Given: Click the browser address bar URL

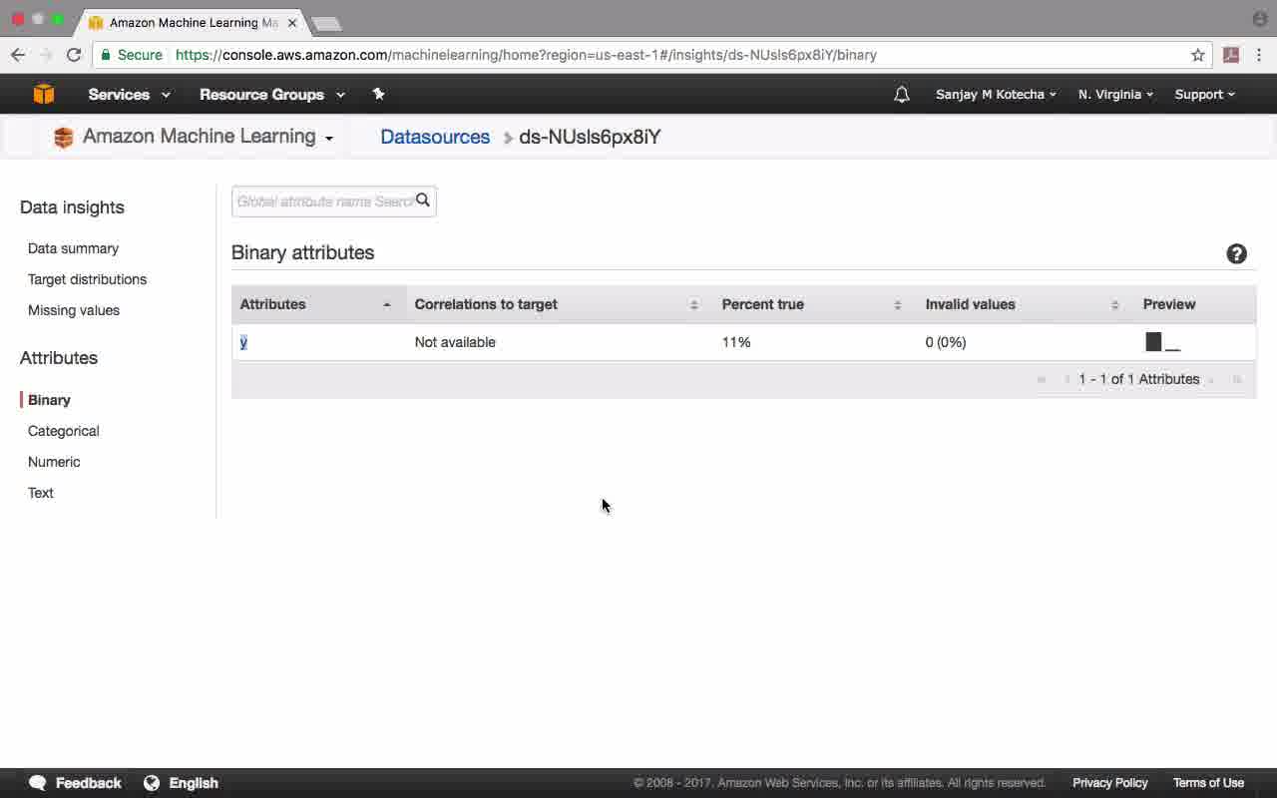Looking at the screenshot, I should 526,55.
